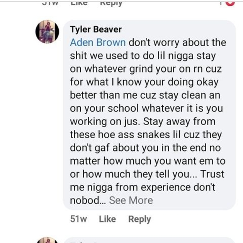Click the truncated word 'nobod…' in the comment
This screenshot has height=243, width=243.
(x=88, y=200)
